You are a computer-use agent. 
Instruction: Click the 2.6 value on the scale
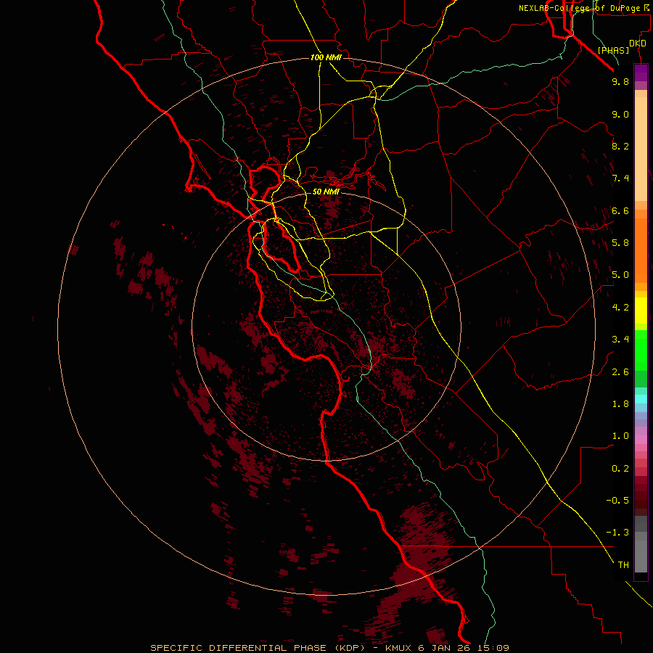(620, 372)
